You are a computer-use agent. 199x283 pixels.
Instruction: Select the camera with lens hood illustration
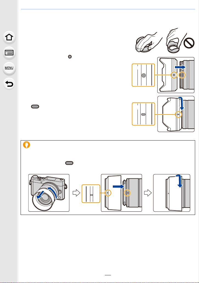click(49, 193)
